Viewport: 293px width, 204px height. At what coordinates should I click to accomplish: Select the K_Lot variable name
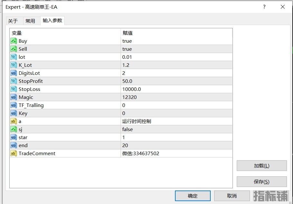25,65
